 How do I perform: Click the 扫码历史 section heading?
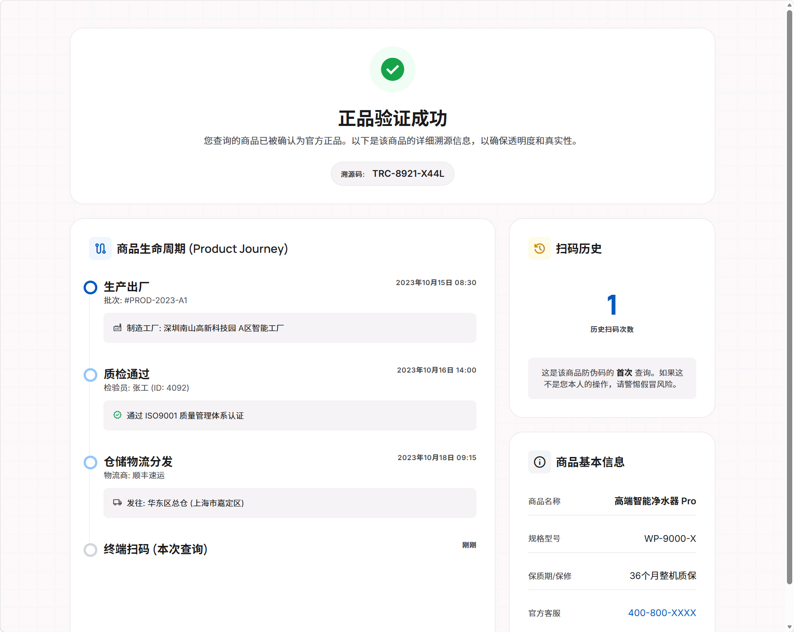(579, 249)
